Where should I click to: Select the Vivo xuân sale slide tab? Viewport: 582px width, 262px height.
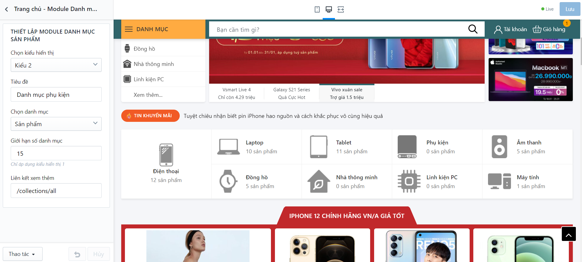347,93
